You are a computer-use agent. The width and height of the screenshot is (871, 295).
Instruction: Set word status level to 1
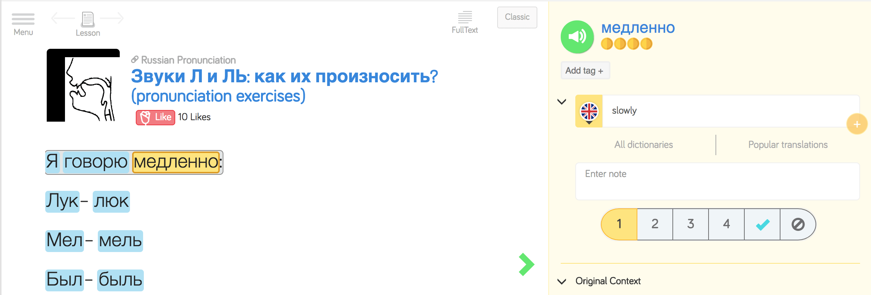tap(619, 224)
